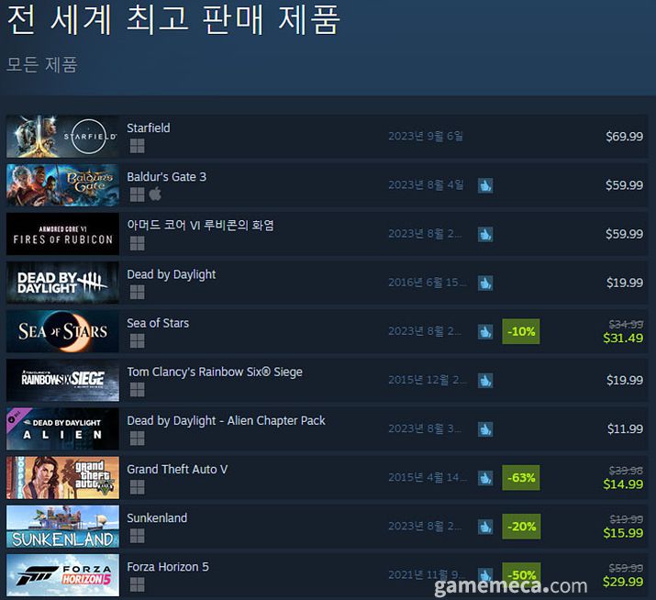Screen dimensions: 656x600
Task: Open the Dead by Daylight title link
Action: 172,274
